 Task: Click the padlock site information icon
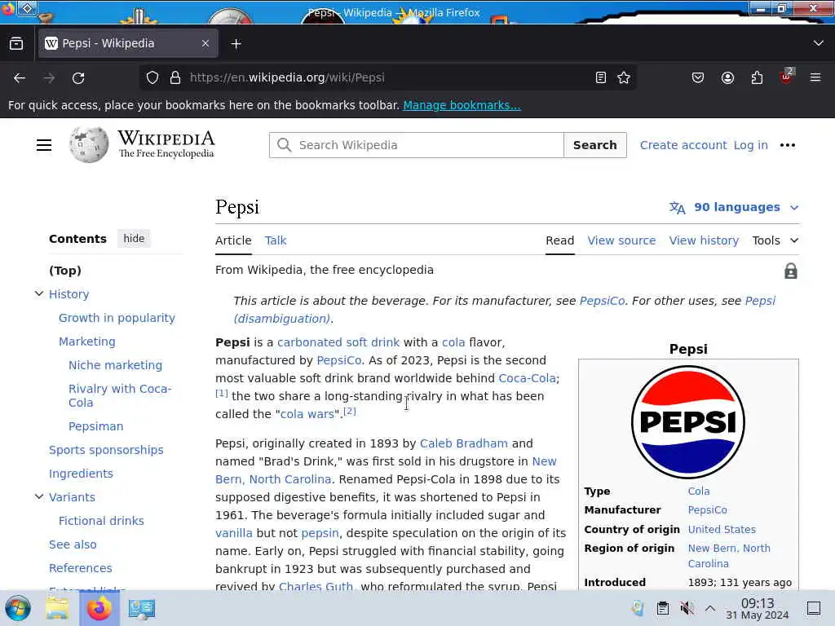pos(175,77)
